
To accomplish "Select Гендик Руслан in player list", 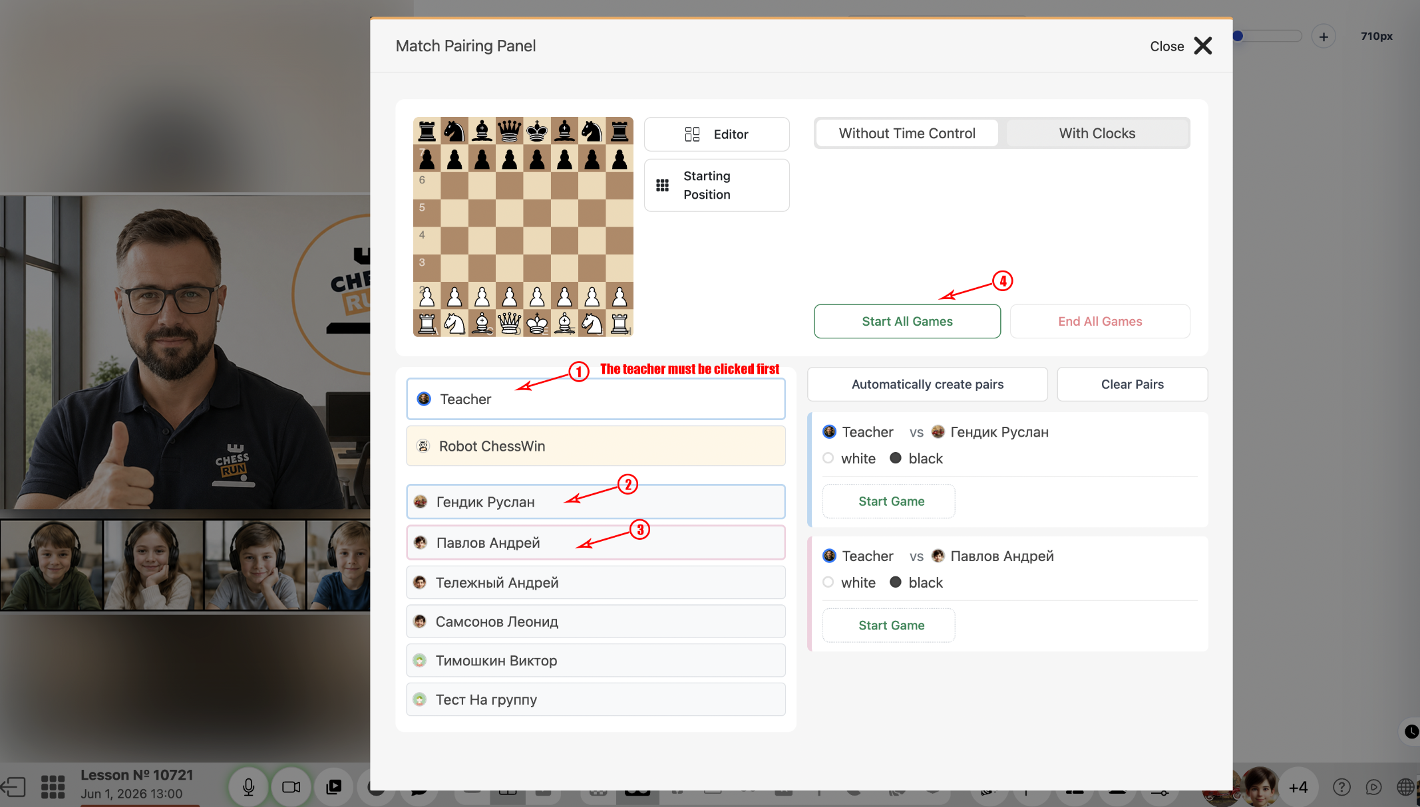I will pos(596,502).
